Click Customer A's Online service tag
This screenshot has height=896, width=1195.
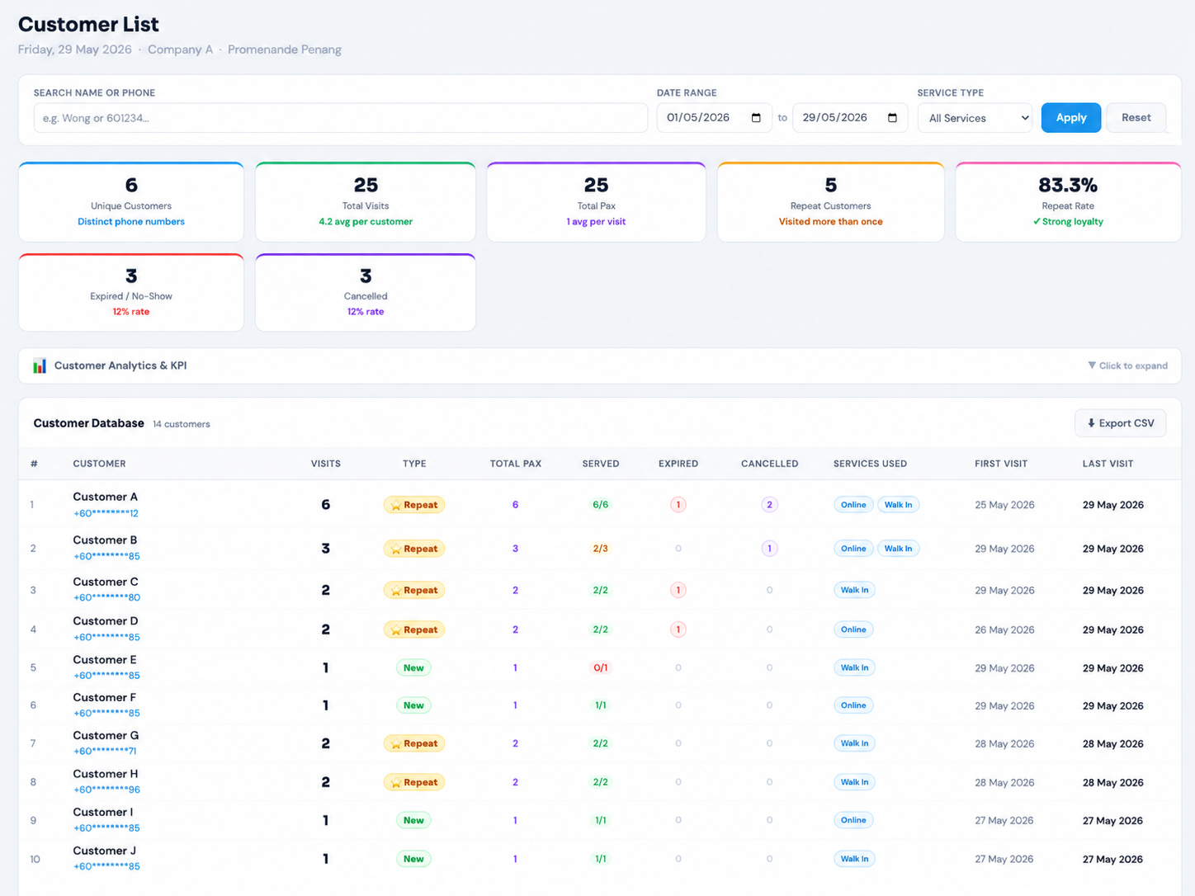point(853,505)
